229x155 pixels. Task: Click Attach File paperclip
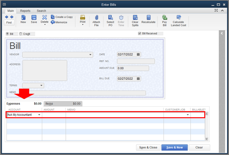point(96,17)
